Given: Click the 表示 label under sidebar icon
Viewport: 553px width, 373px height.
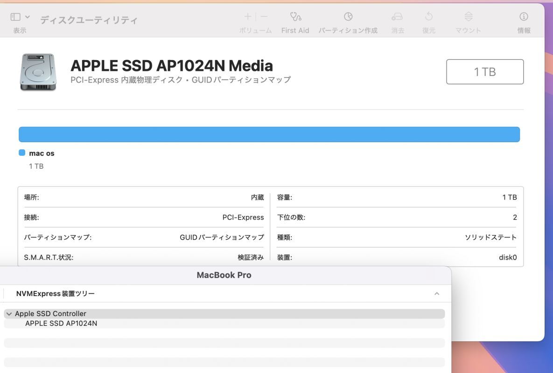Looking at the screenshot, I should click(20, 31).
